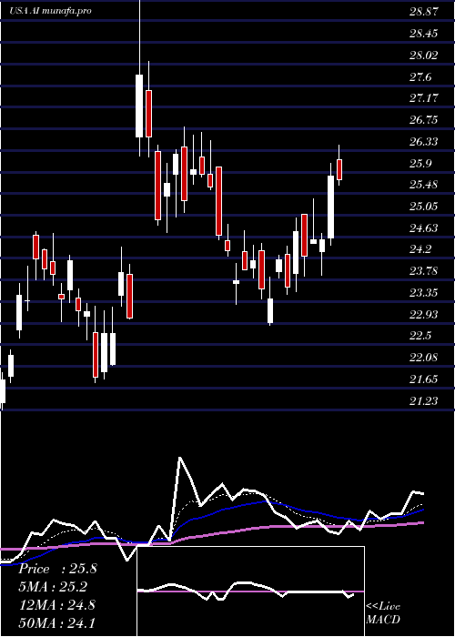Image resolution: width=455 pixels, height=637 pixels.
Task: Click the 28.87 price axis label
Action: (x=424, y=11)
